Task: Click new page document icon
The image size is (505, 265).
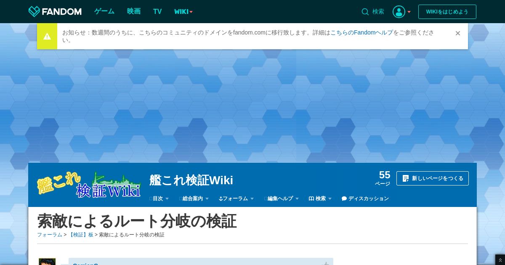Action: 406,178
